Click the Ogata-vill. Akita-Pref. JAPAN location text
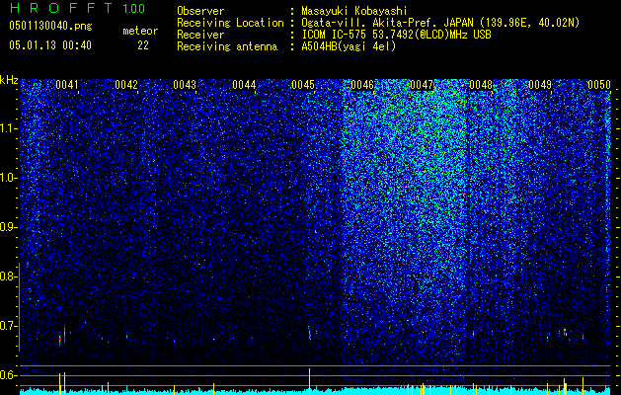621x395 pixels. coord(440,23)
